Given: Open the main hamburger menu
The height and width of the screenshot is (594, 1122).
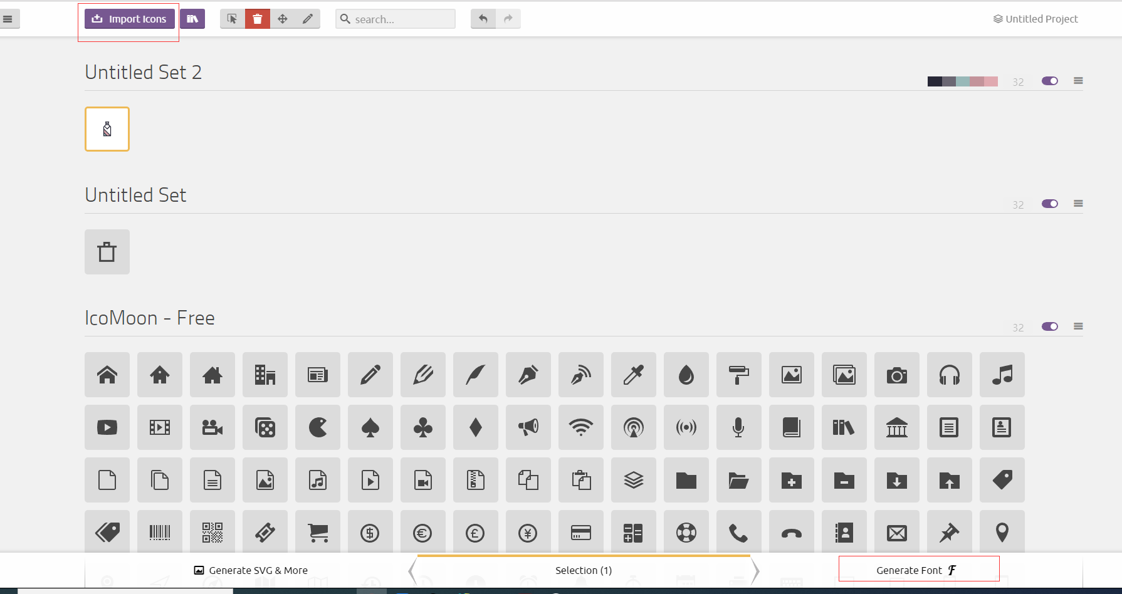Looking at the screenshot, I should 8,19.
